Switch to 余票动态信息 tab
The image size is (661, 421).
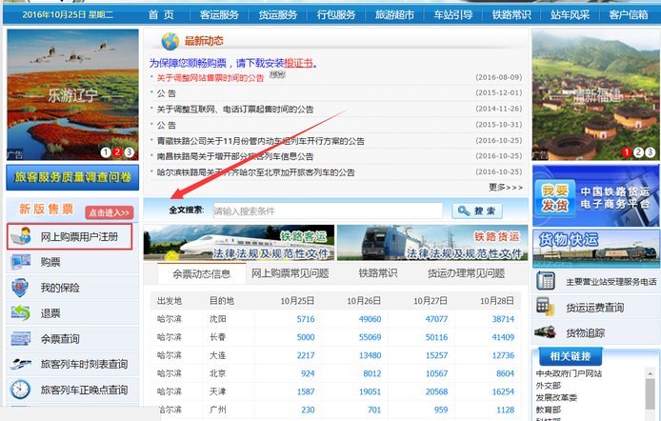coord(202,274)
